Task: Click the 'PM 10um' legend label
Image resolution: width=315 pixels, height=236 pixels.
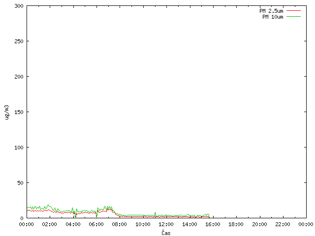Action: tap(273, 17)
